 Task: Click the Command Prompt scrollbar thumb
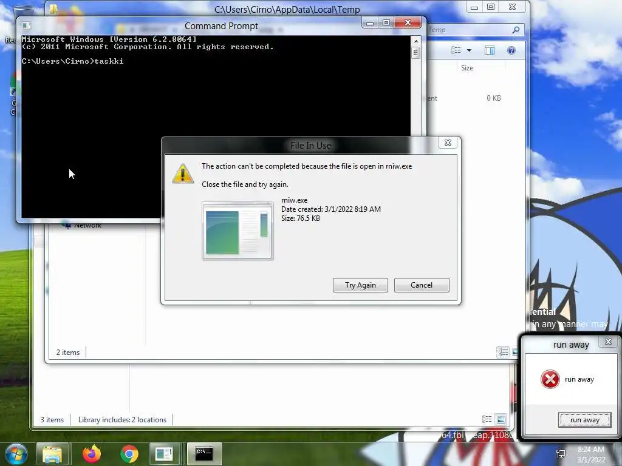coord(415,53)
